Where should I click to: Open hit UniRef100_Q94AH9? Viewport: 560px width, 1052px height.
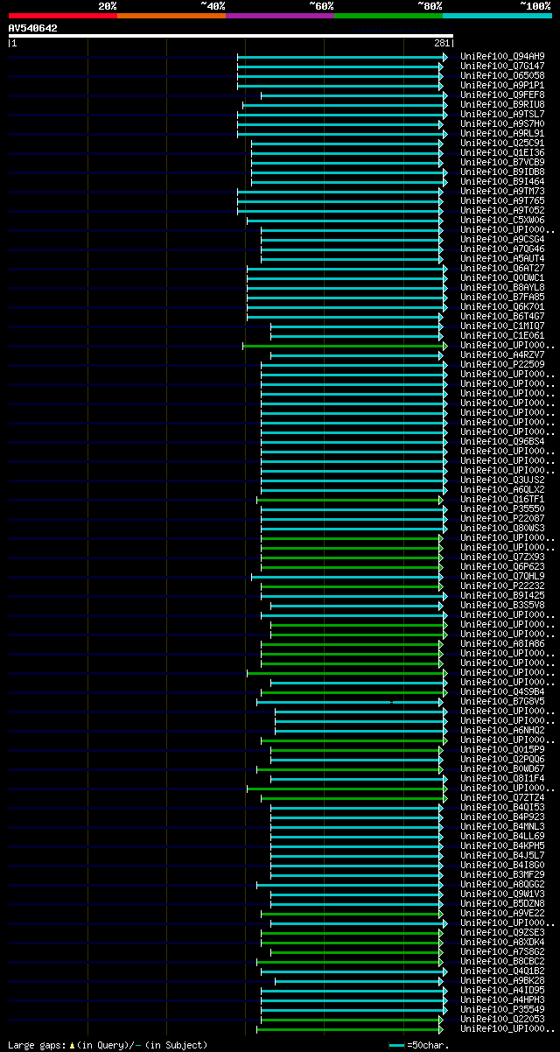click(502, 56)
